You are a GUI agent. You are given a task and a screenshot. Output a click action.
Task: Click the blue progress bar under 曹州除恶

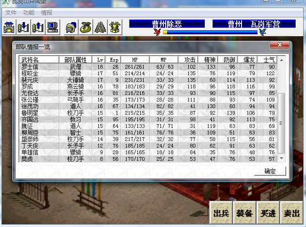tap(210, 32)
